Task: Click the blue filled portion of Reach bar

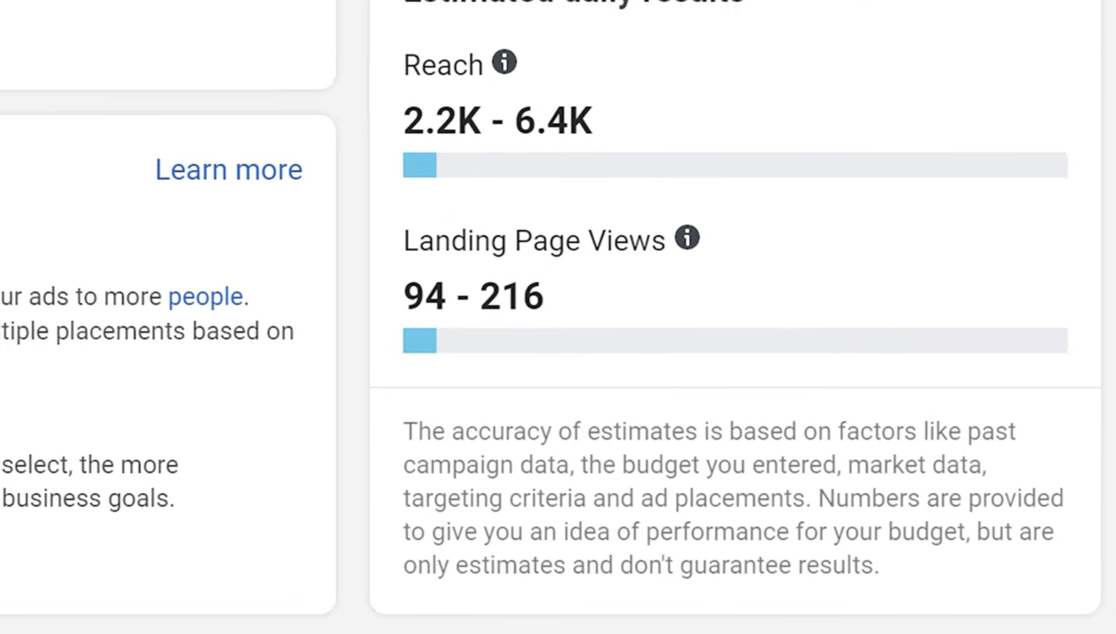Action: [420, 165]
